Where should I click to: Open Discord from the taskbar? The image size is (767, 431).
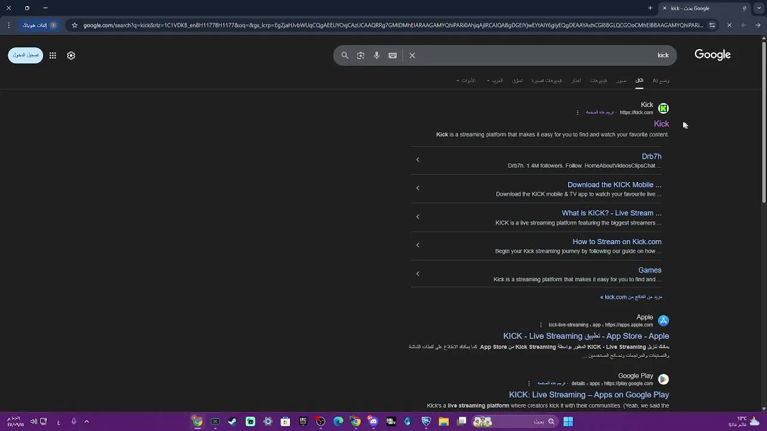point(373,421)
